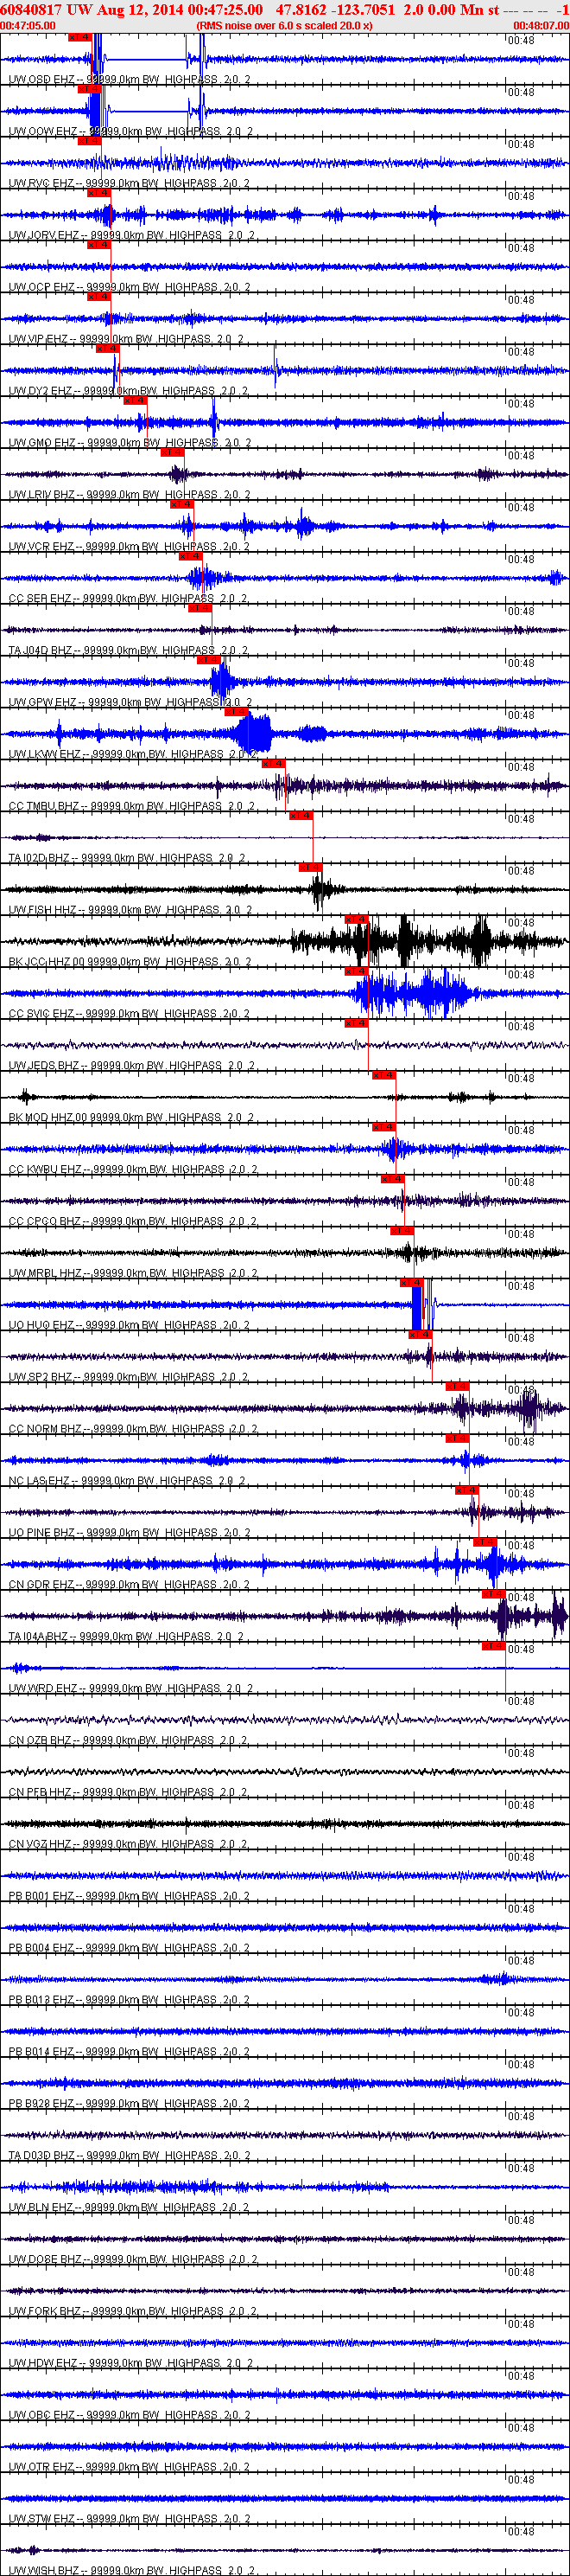Click the UW OOW EHZ station label
Viewport: 570px width, 2576px height.
(x=130, y=131)
